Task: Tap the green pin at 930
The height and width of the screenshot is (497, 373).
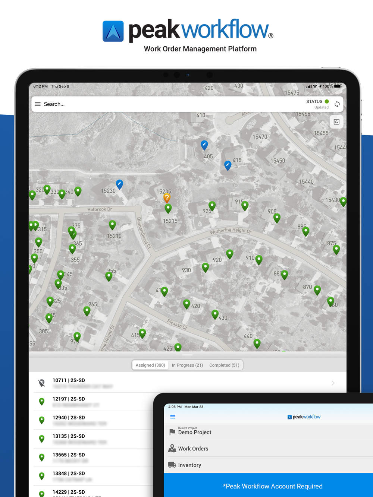Action: point(206,267)
